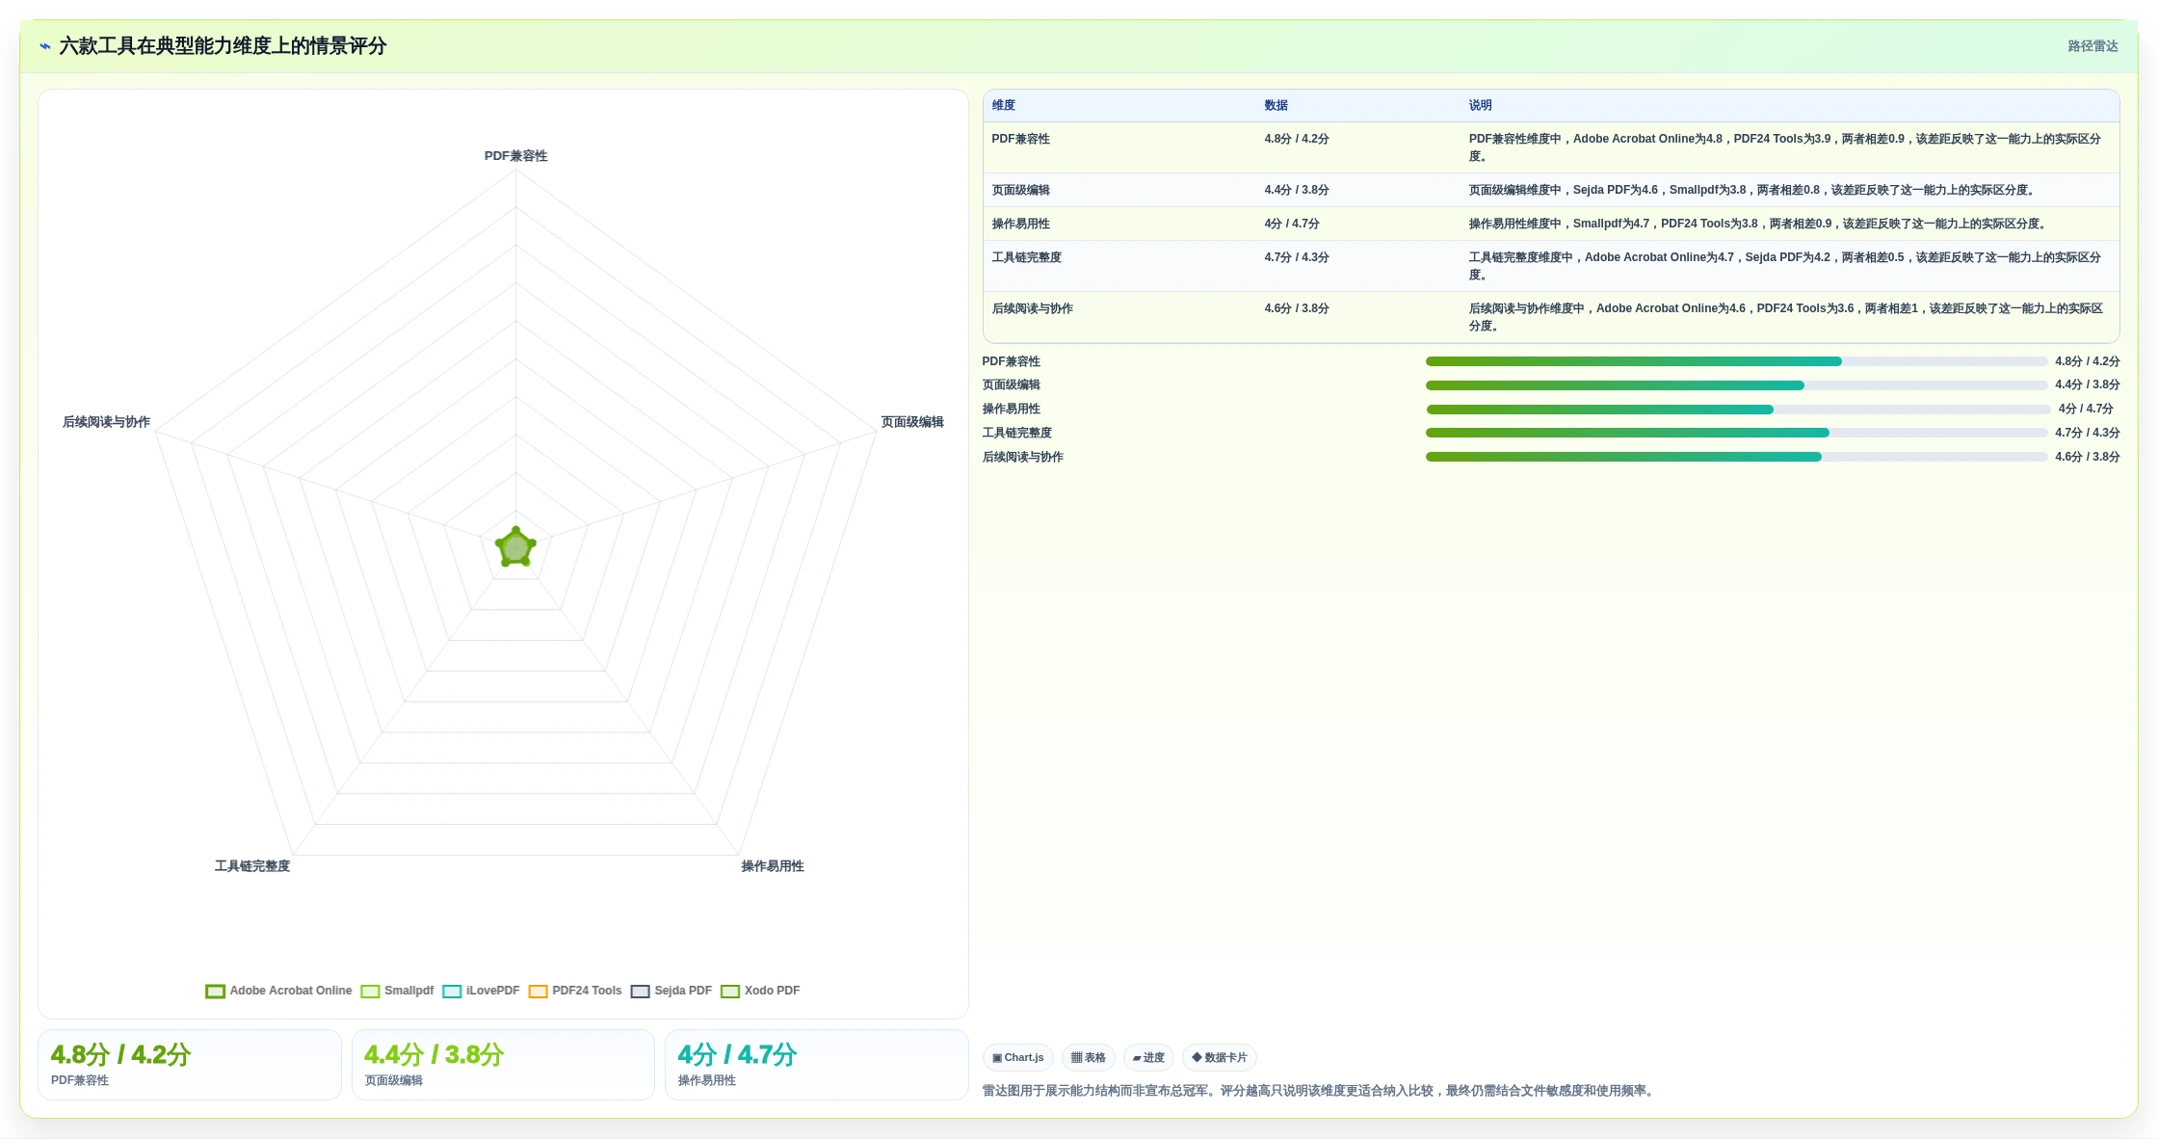Screen dimensions: 2158x1139
Task: Click the 说明 column header
Action: (1481, 105)
